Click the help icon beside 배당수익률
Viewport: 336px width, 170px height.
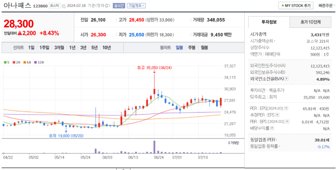tap(272, 128)
